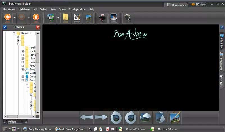
Task: Collapse the Usuarios folder tree node
Action: pos(14,33)
